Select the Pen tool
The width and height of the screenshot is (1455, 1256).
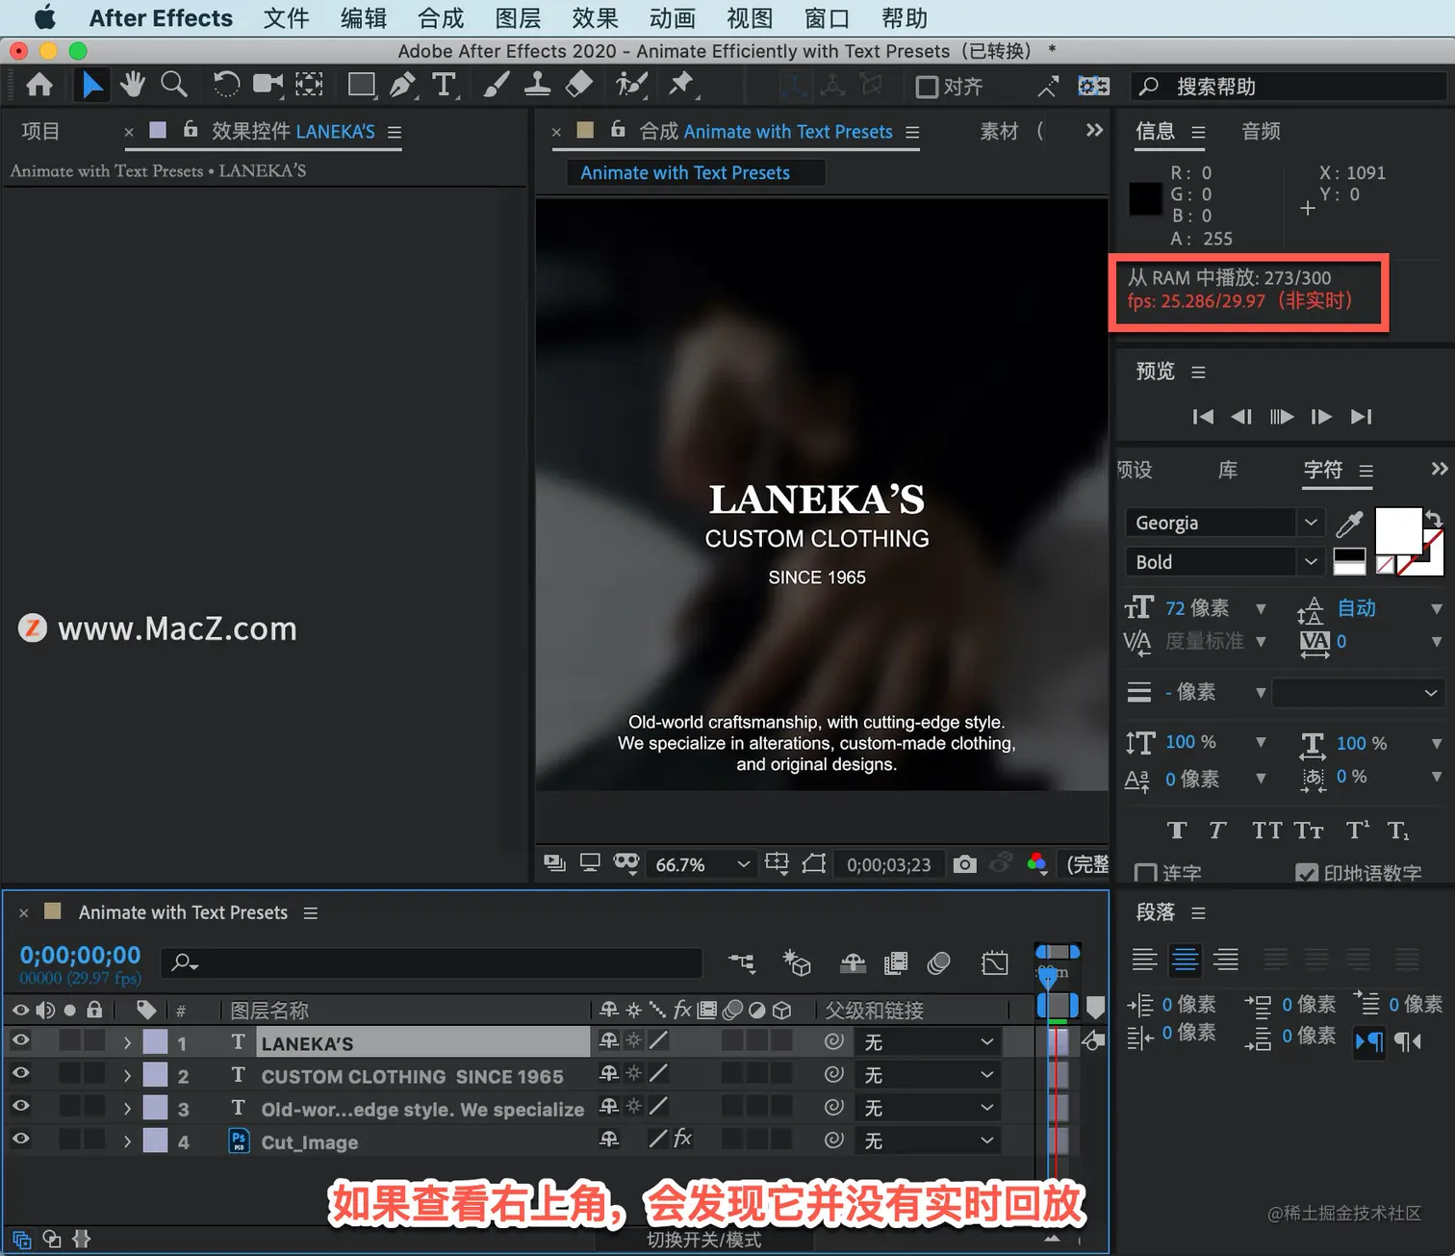click(402, 85)
